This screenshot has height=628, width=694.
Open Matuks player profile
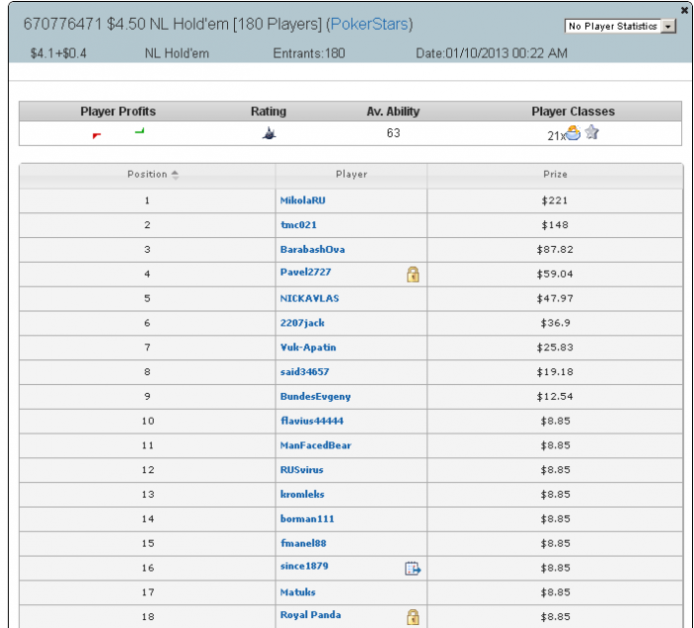pos(297,592)
